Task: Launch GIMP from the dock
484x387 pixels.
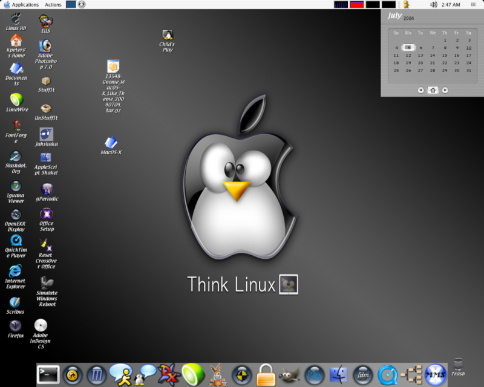Action: point(289,376)
